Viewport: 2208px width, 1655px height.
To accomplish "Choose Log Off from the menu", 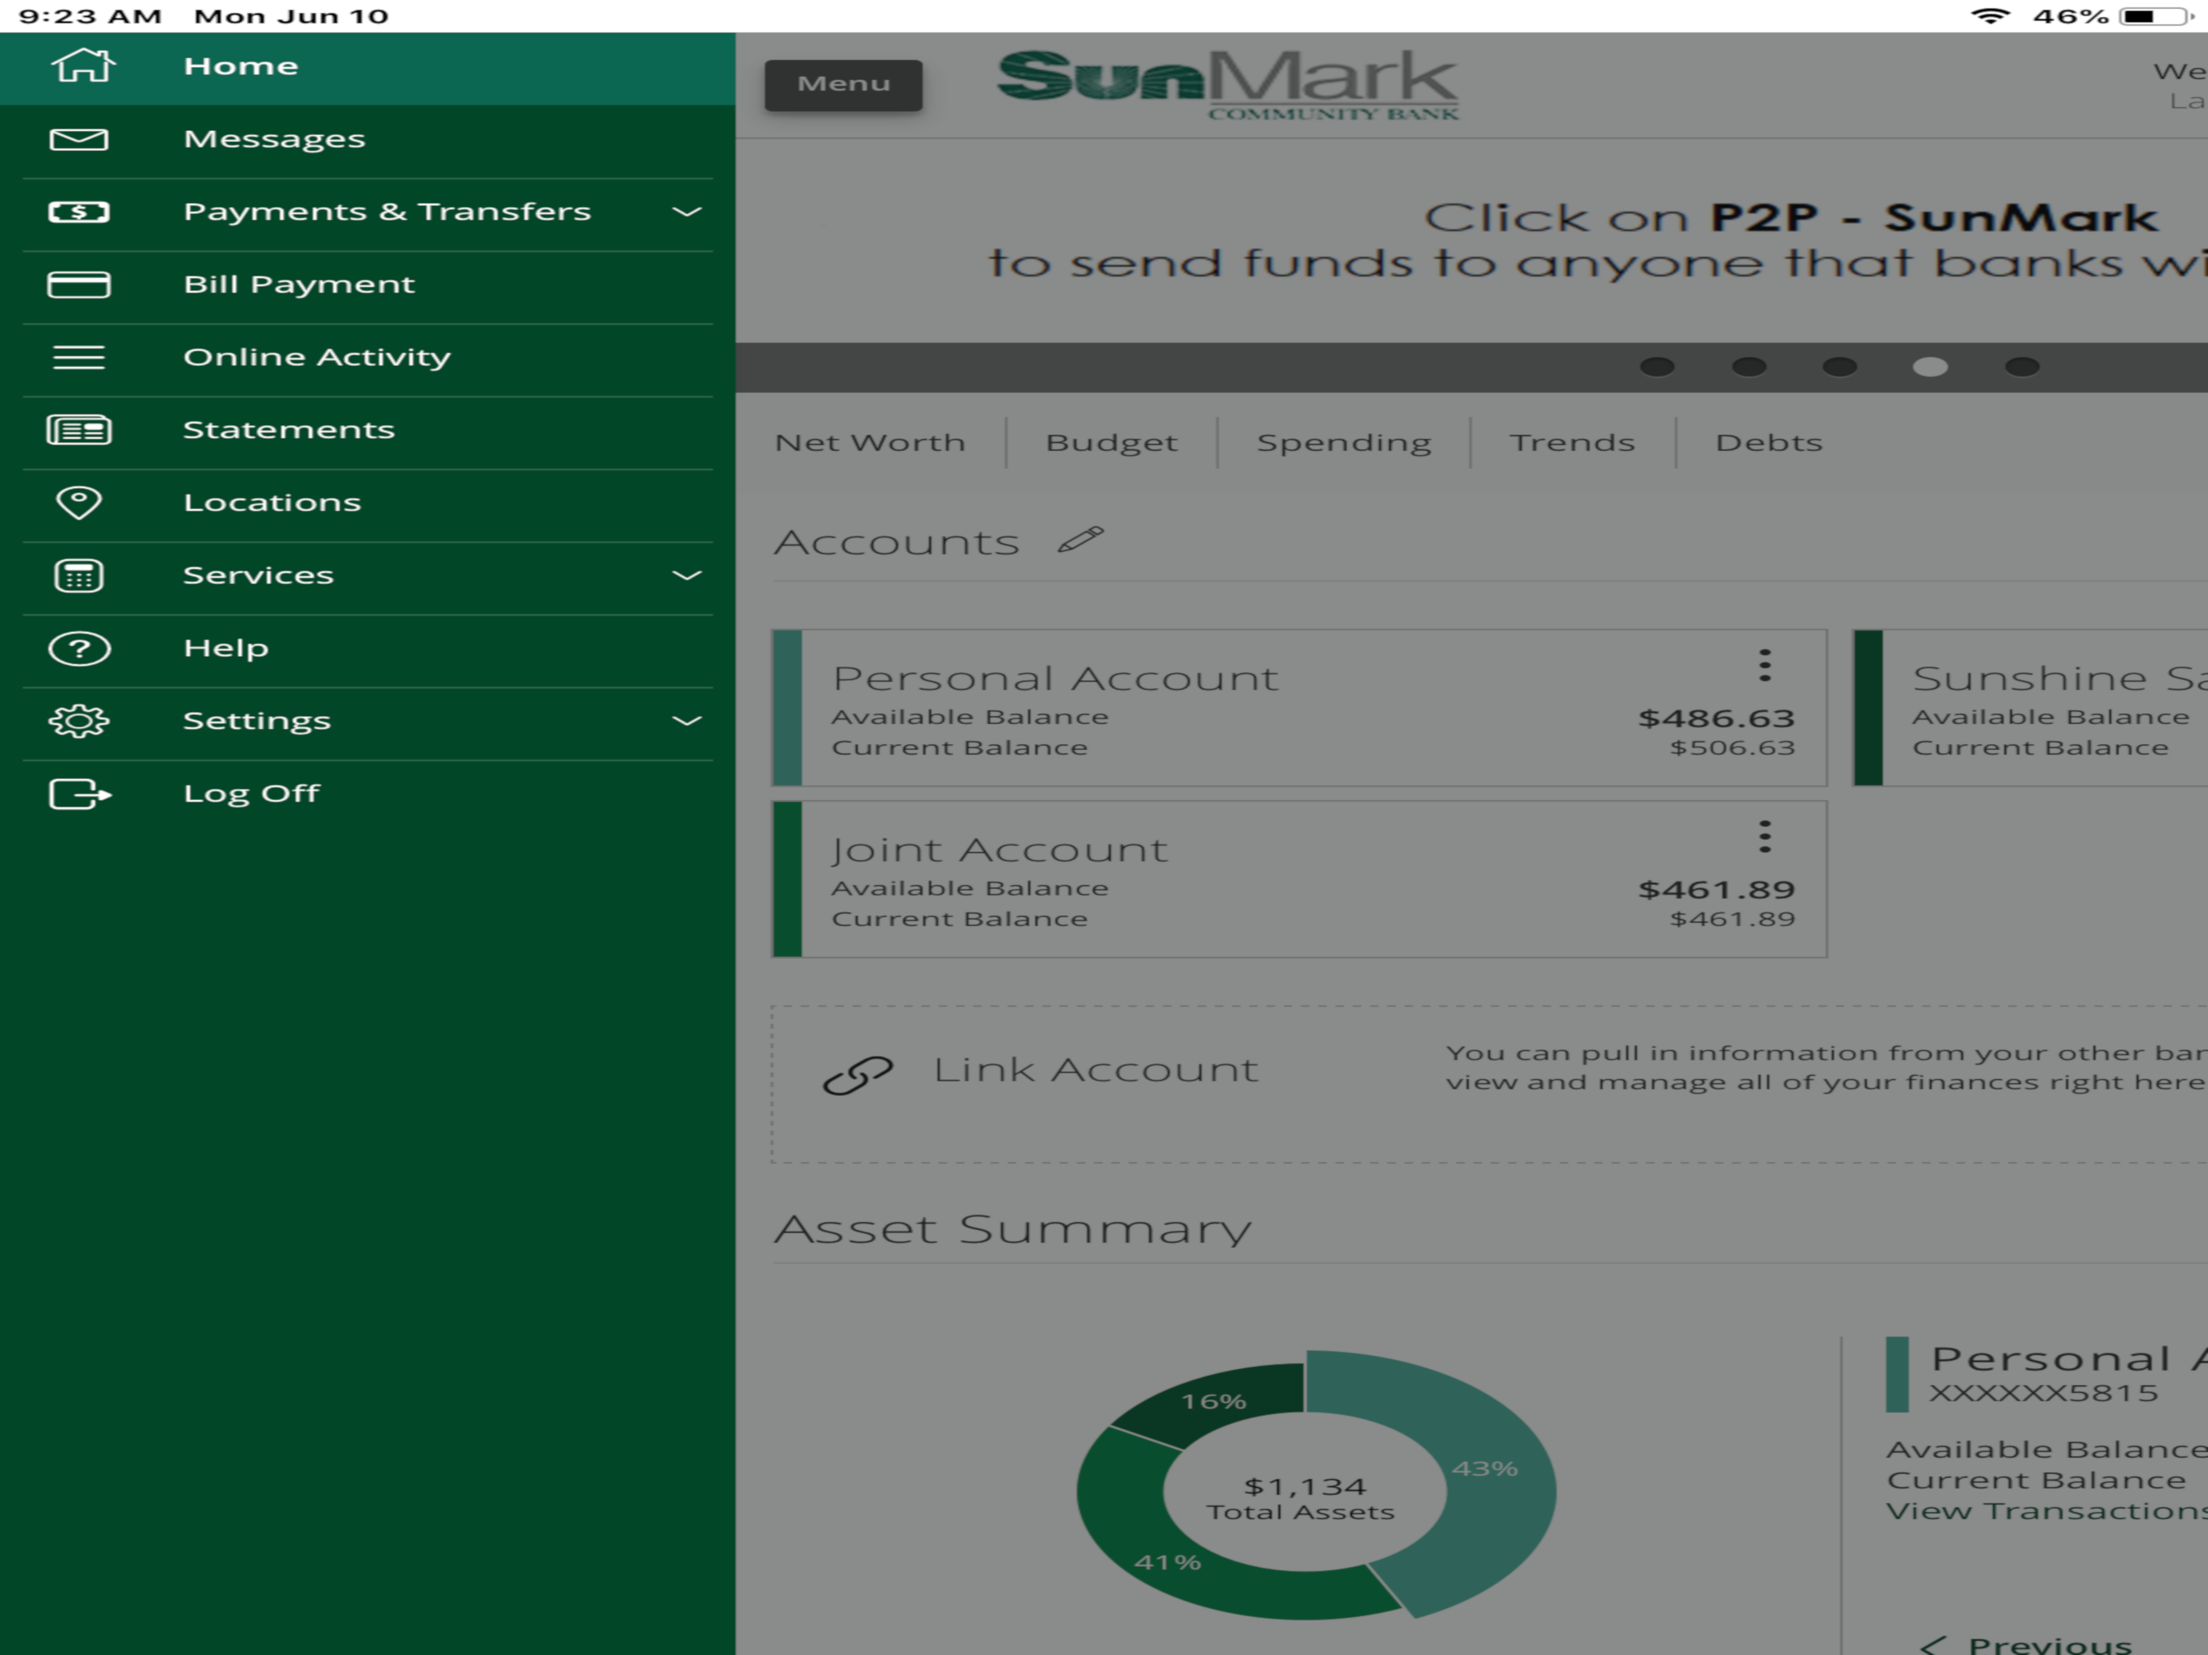I will [x=368, y=795].
